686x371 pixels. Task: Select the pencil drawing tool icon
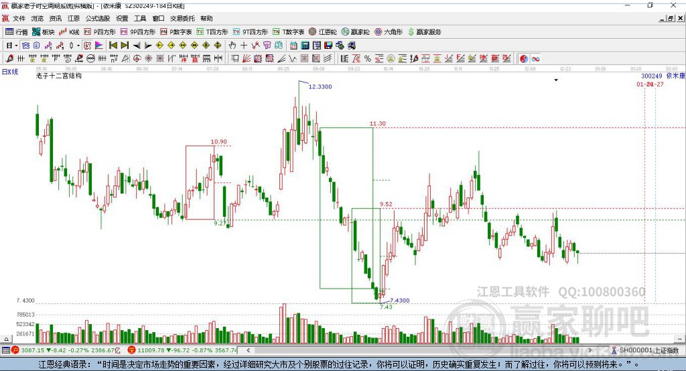[9, 59]
